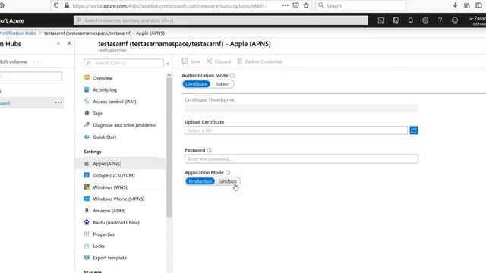This screenshot has height=273, width=486.
Task: Click the Password input field
Action: pos(301,158)
